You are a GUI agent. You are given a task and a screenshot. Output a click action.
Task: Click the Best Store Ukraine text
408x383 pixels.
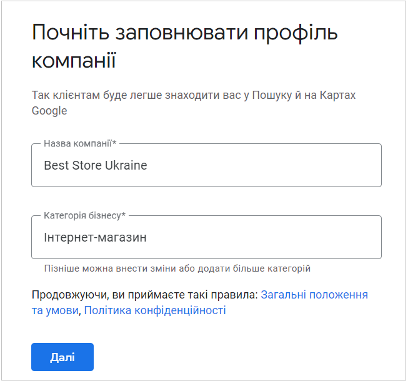96,166
